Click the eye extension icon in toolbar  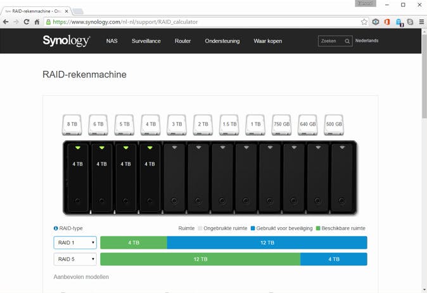[376, 22]
